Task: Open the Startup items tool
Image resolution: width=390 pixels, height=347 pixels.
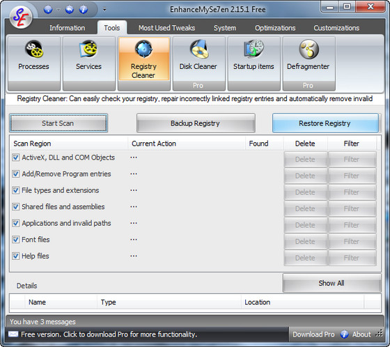Action: [253, 63]
